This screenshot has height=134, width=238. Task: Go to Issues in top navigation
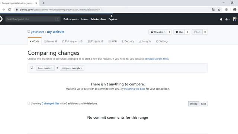click(x=85, y=19)
